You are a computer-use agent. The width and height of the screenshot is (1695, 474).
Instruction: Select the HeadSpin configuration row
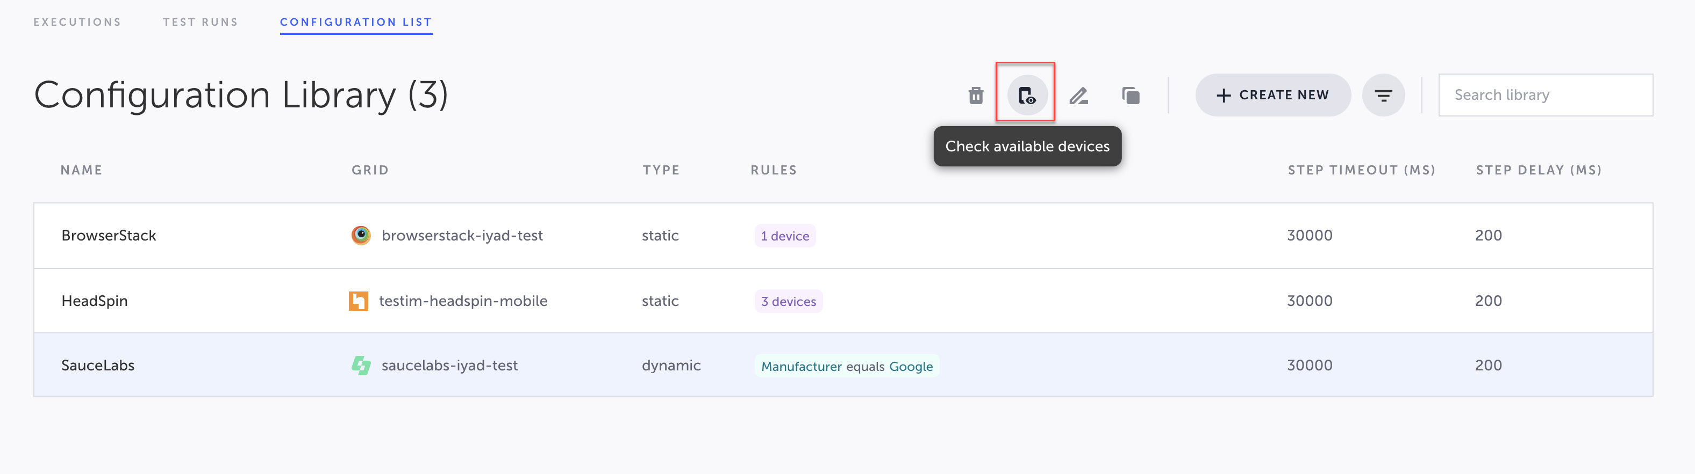(x=95, y=301)
